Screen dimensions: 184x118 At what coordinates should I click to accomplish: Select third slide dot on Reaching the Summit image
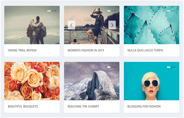(x=115, y=67)
